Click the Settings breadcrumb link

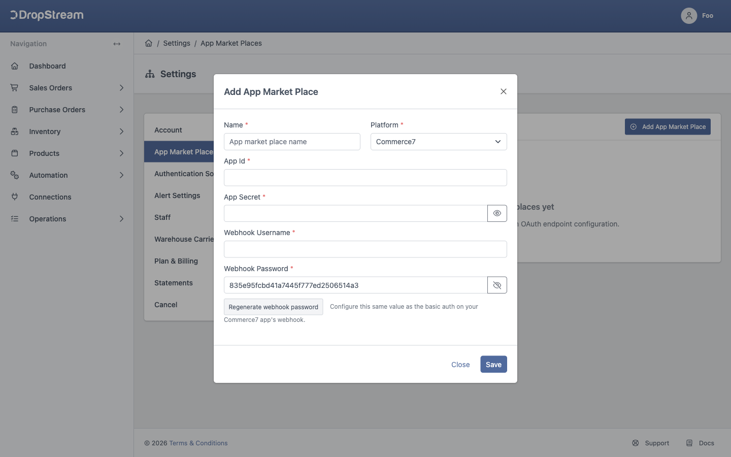177,43
